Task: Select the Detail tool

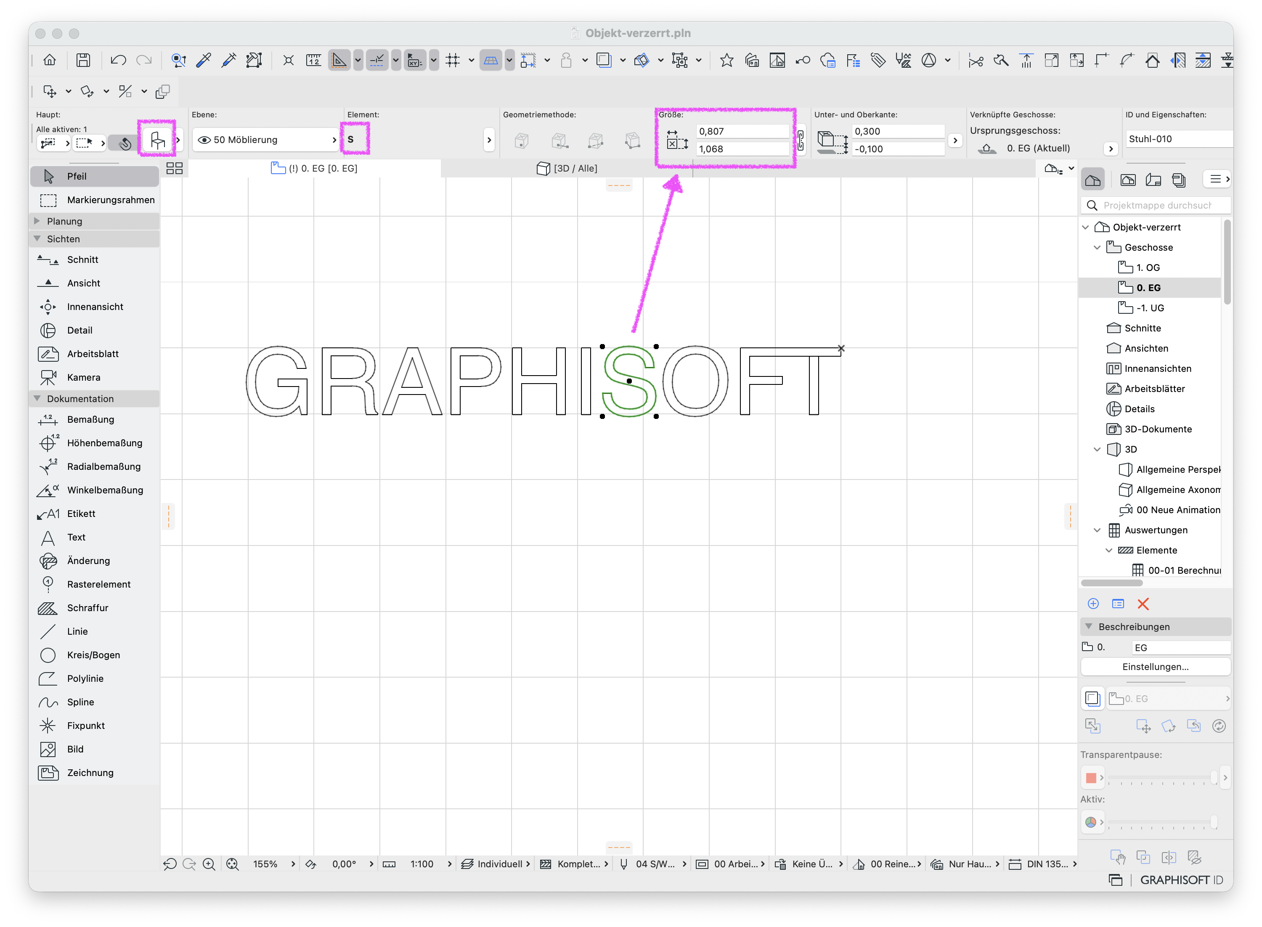Action: click(94, 331)
